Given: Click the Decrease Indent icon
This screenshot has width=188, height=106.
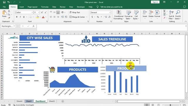Looking at the screenshot, I should click(63, 17).
